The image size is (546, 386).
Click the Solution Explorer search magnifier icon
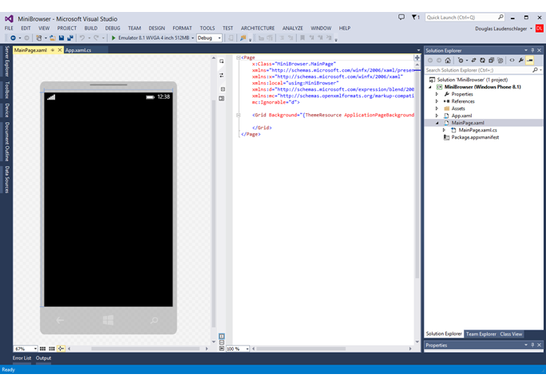535,70
